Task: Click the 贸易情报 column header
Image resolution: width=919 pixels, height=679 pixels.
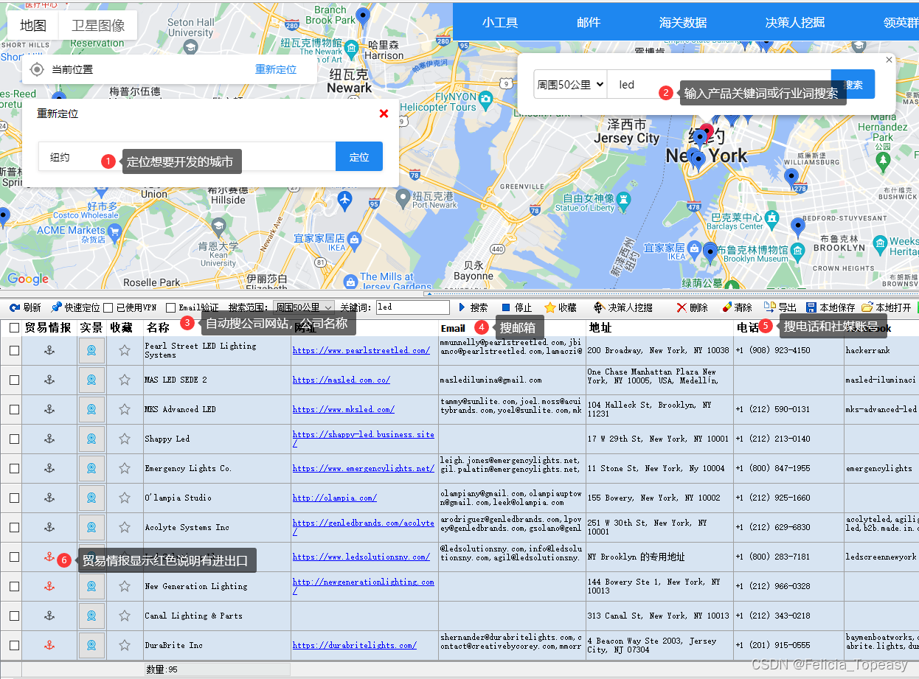Action: (48, 328)
